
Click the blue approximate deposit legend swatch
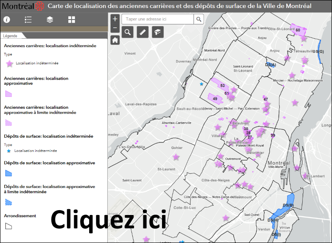tap(8, 173)
